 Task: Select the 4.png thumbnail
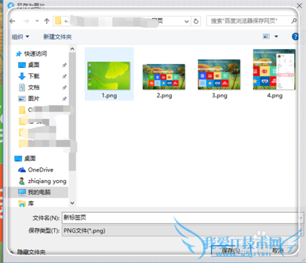pos(274,69)
